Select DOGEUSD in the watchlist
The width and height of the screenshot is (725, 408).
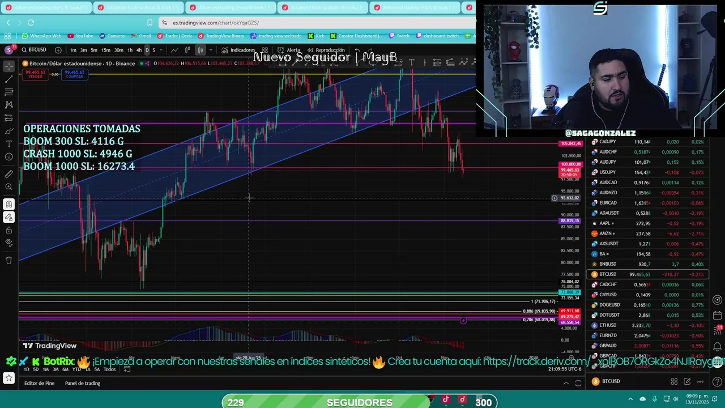tap(647, 305)
